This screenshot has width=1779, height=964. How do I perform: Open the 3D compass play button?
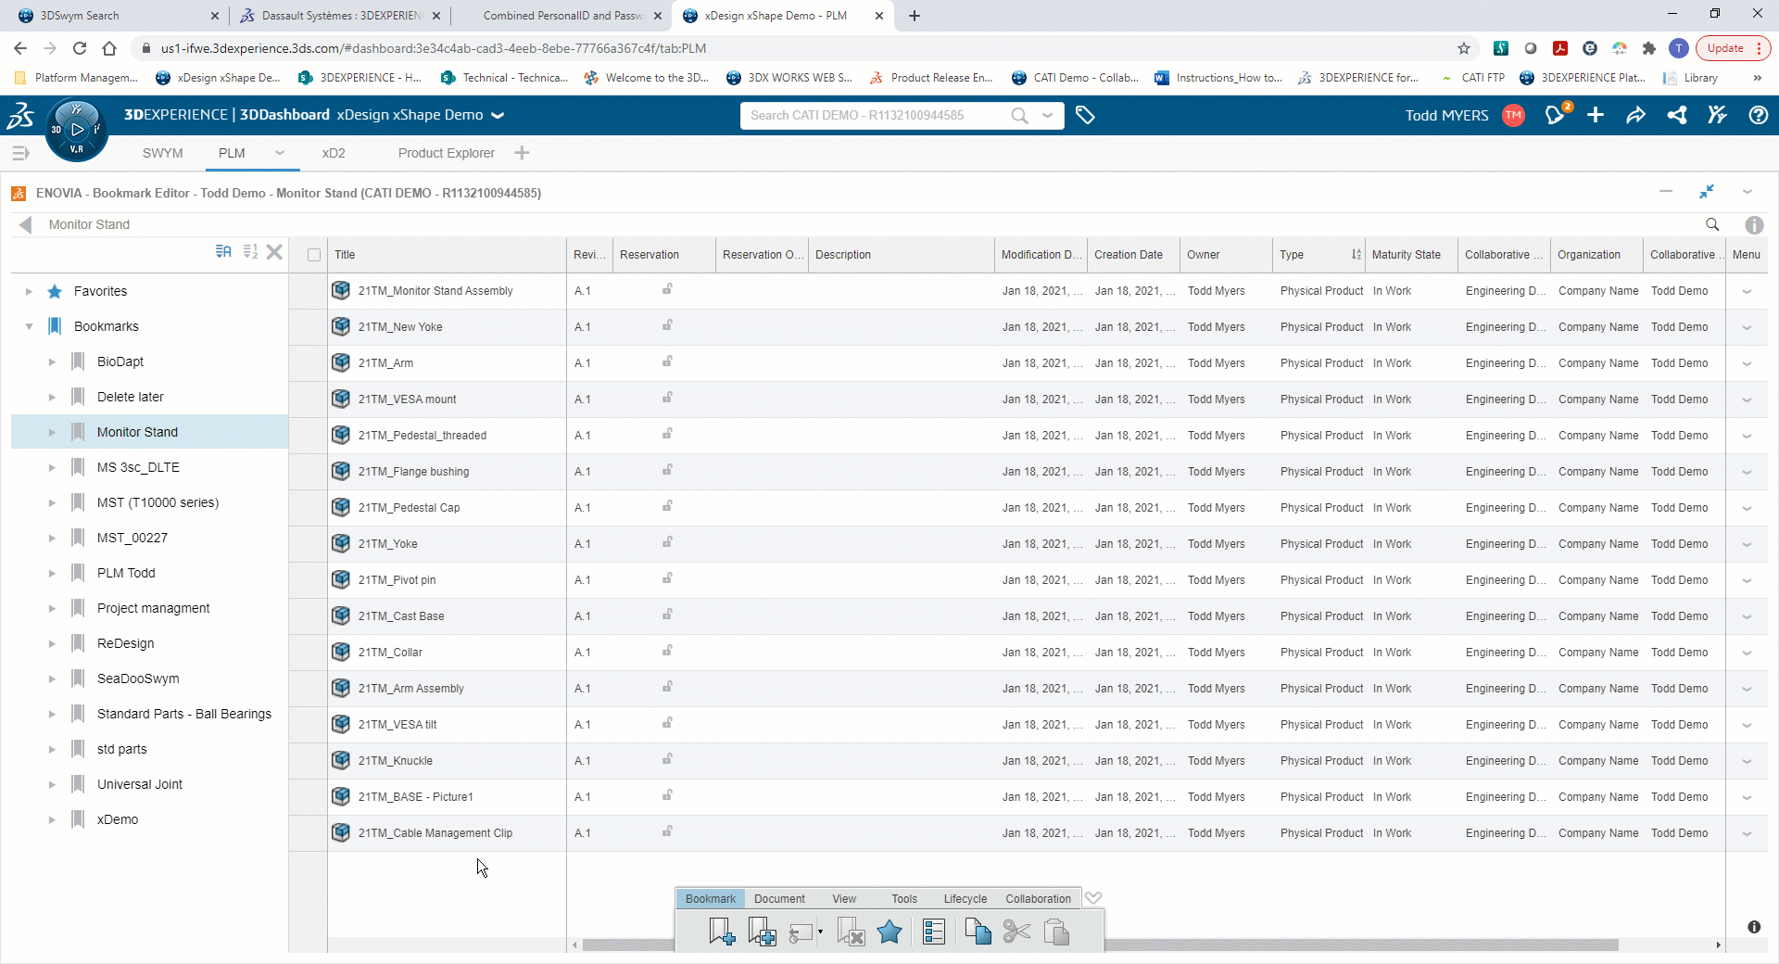(78, 130)
